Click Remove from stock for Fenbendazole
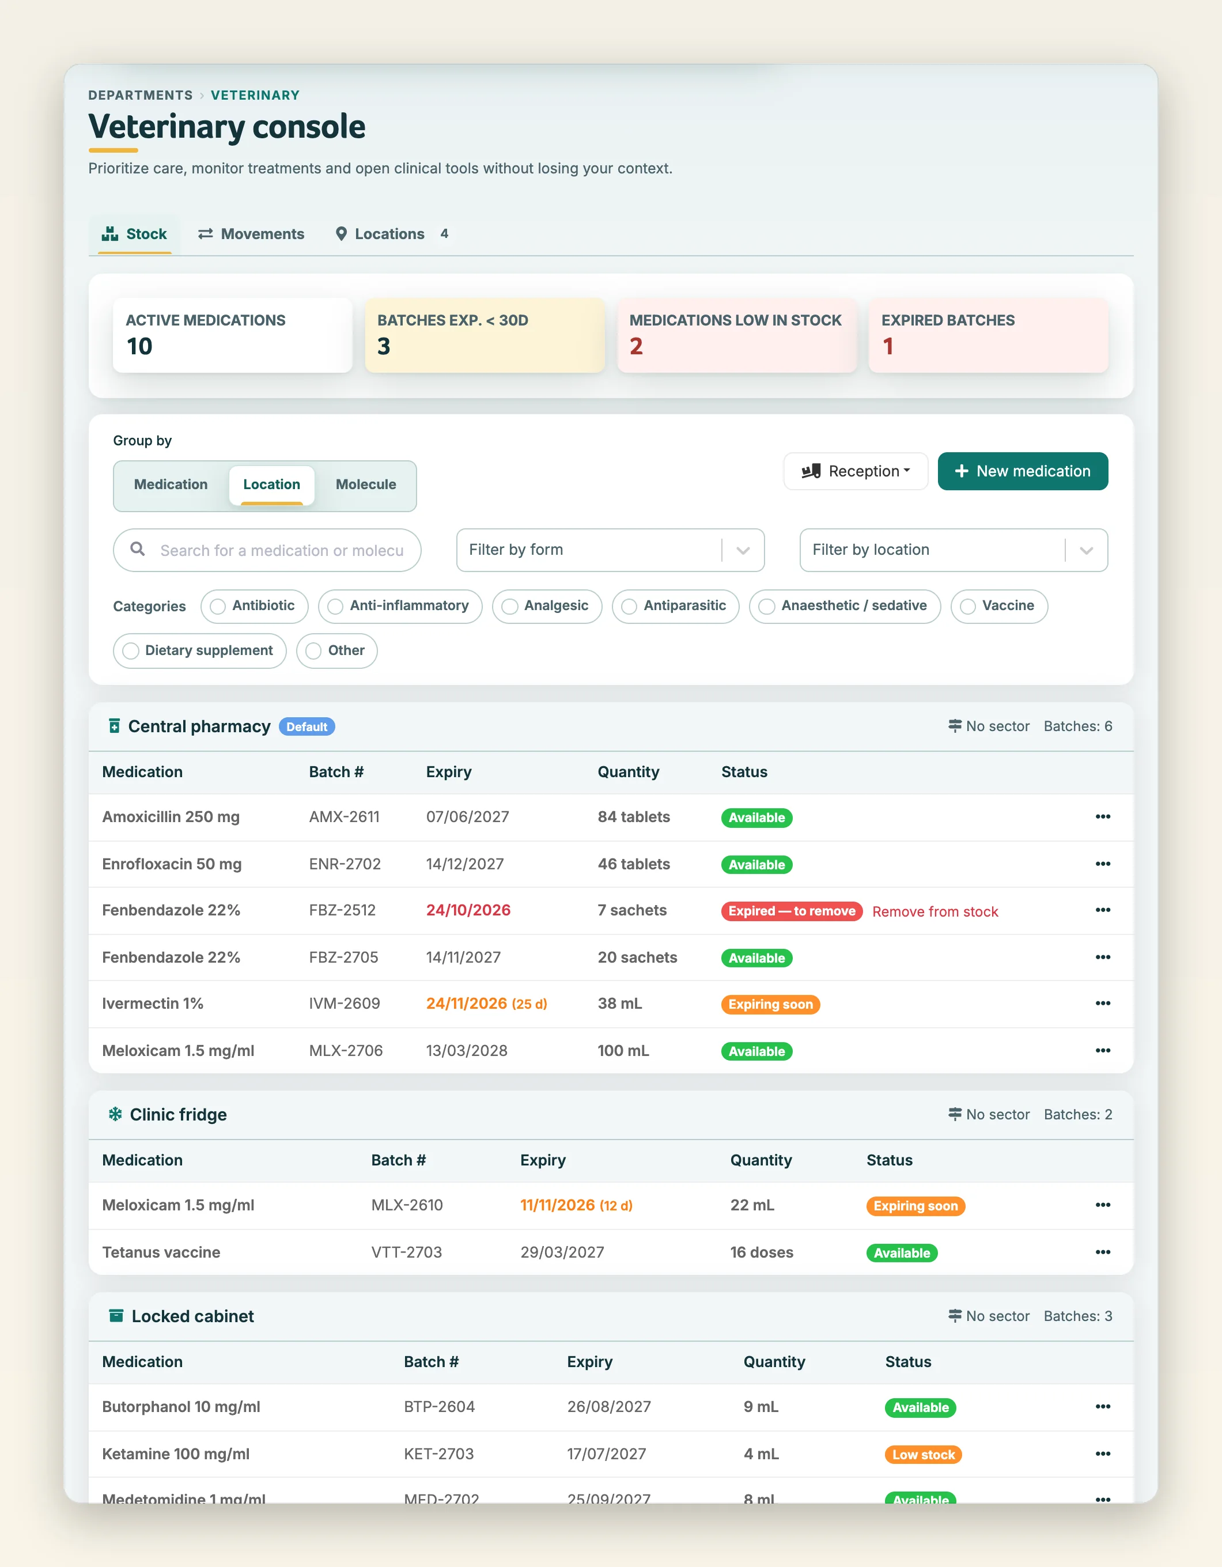Viewport: 1222px width, 1567px height. point(935,911)
